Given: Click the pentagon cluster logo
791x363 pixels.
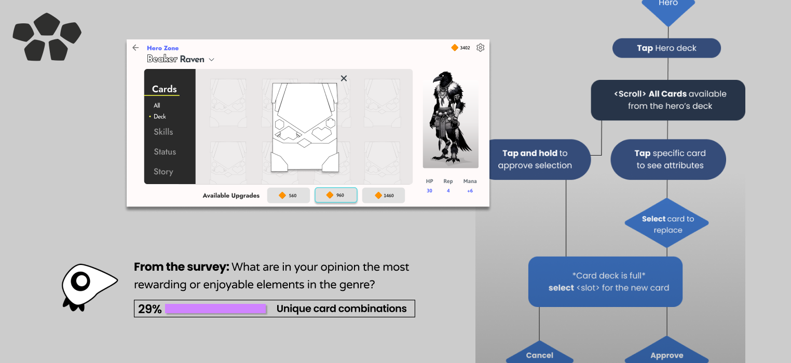Looking at the screenshot, I should click(x=47, y=36).
